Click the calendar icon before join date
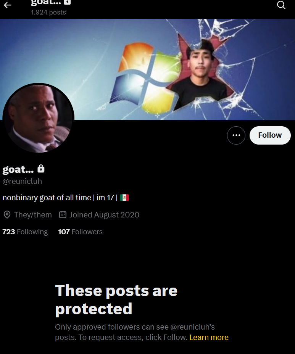The image size is (295, 354). [x=63, y=214]
